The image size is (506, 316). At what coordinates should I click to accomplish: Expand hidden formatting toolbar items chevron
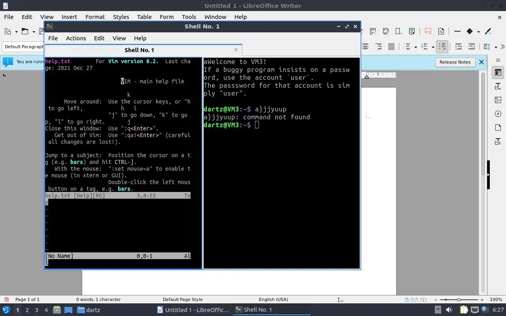click(502, 47)
